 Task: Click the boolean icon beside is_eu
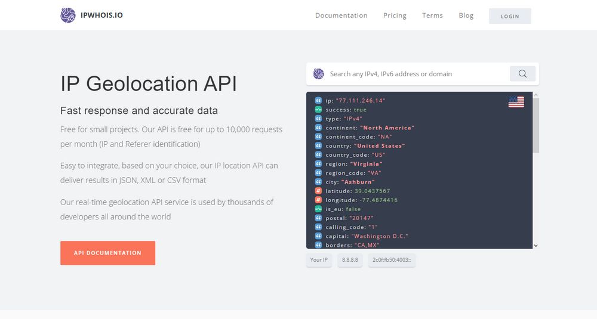click(318, 209)
